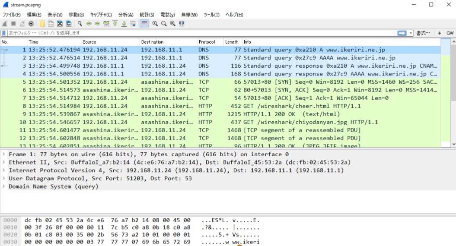Expand the User Datagram Protocol row
The width and height of the screenshot is (456, 246).
click(x=4, y=178)
